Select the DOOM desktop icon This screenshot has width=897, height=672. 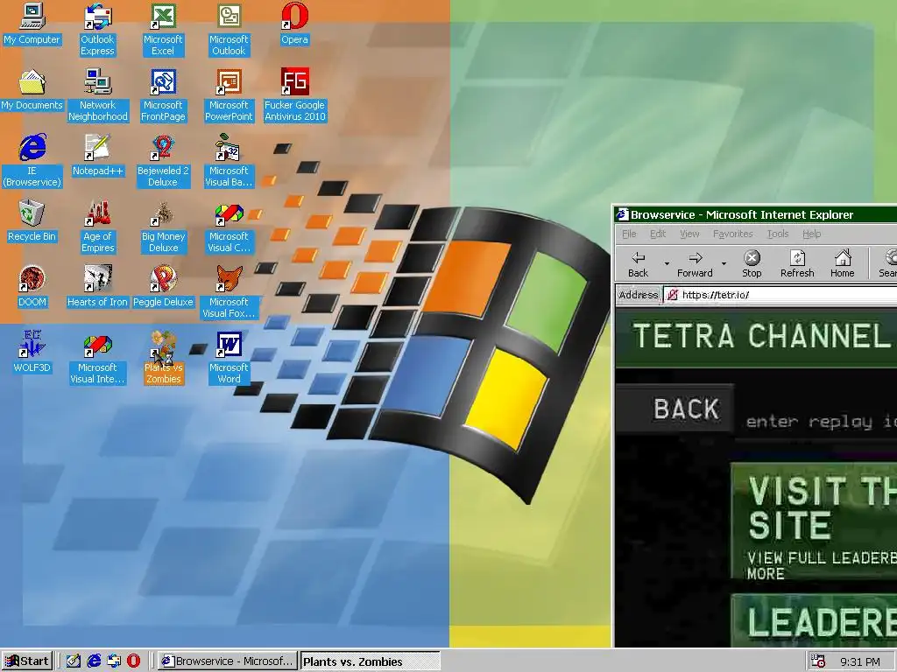click(x=32, y=287)
